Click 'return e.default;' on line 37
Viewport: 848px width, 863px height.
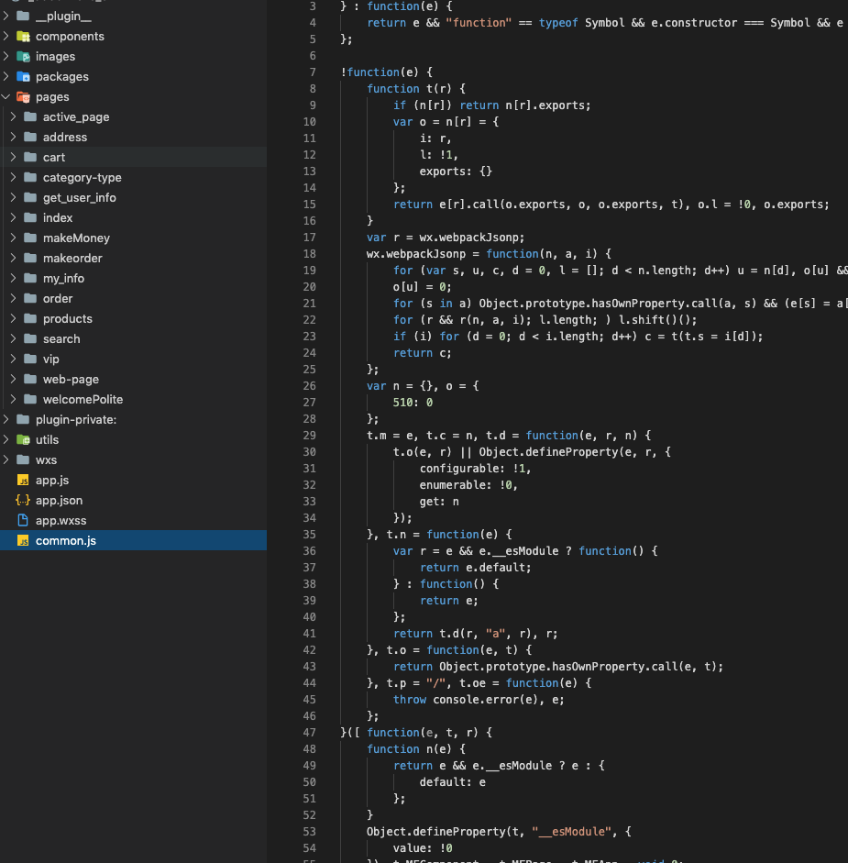tap(476, 568)
